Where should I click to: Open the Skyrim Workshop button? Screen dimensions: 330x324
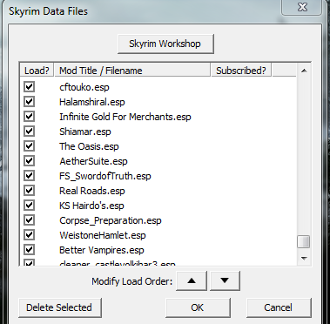point(165,44)
